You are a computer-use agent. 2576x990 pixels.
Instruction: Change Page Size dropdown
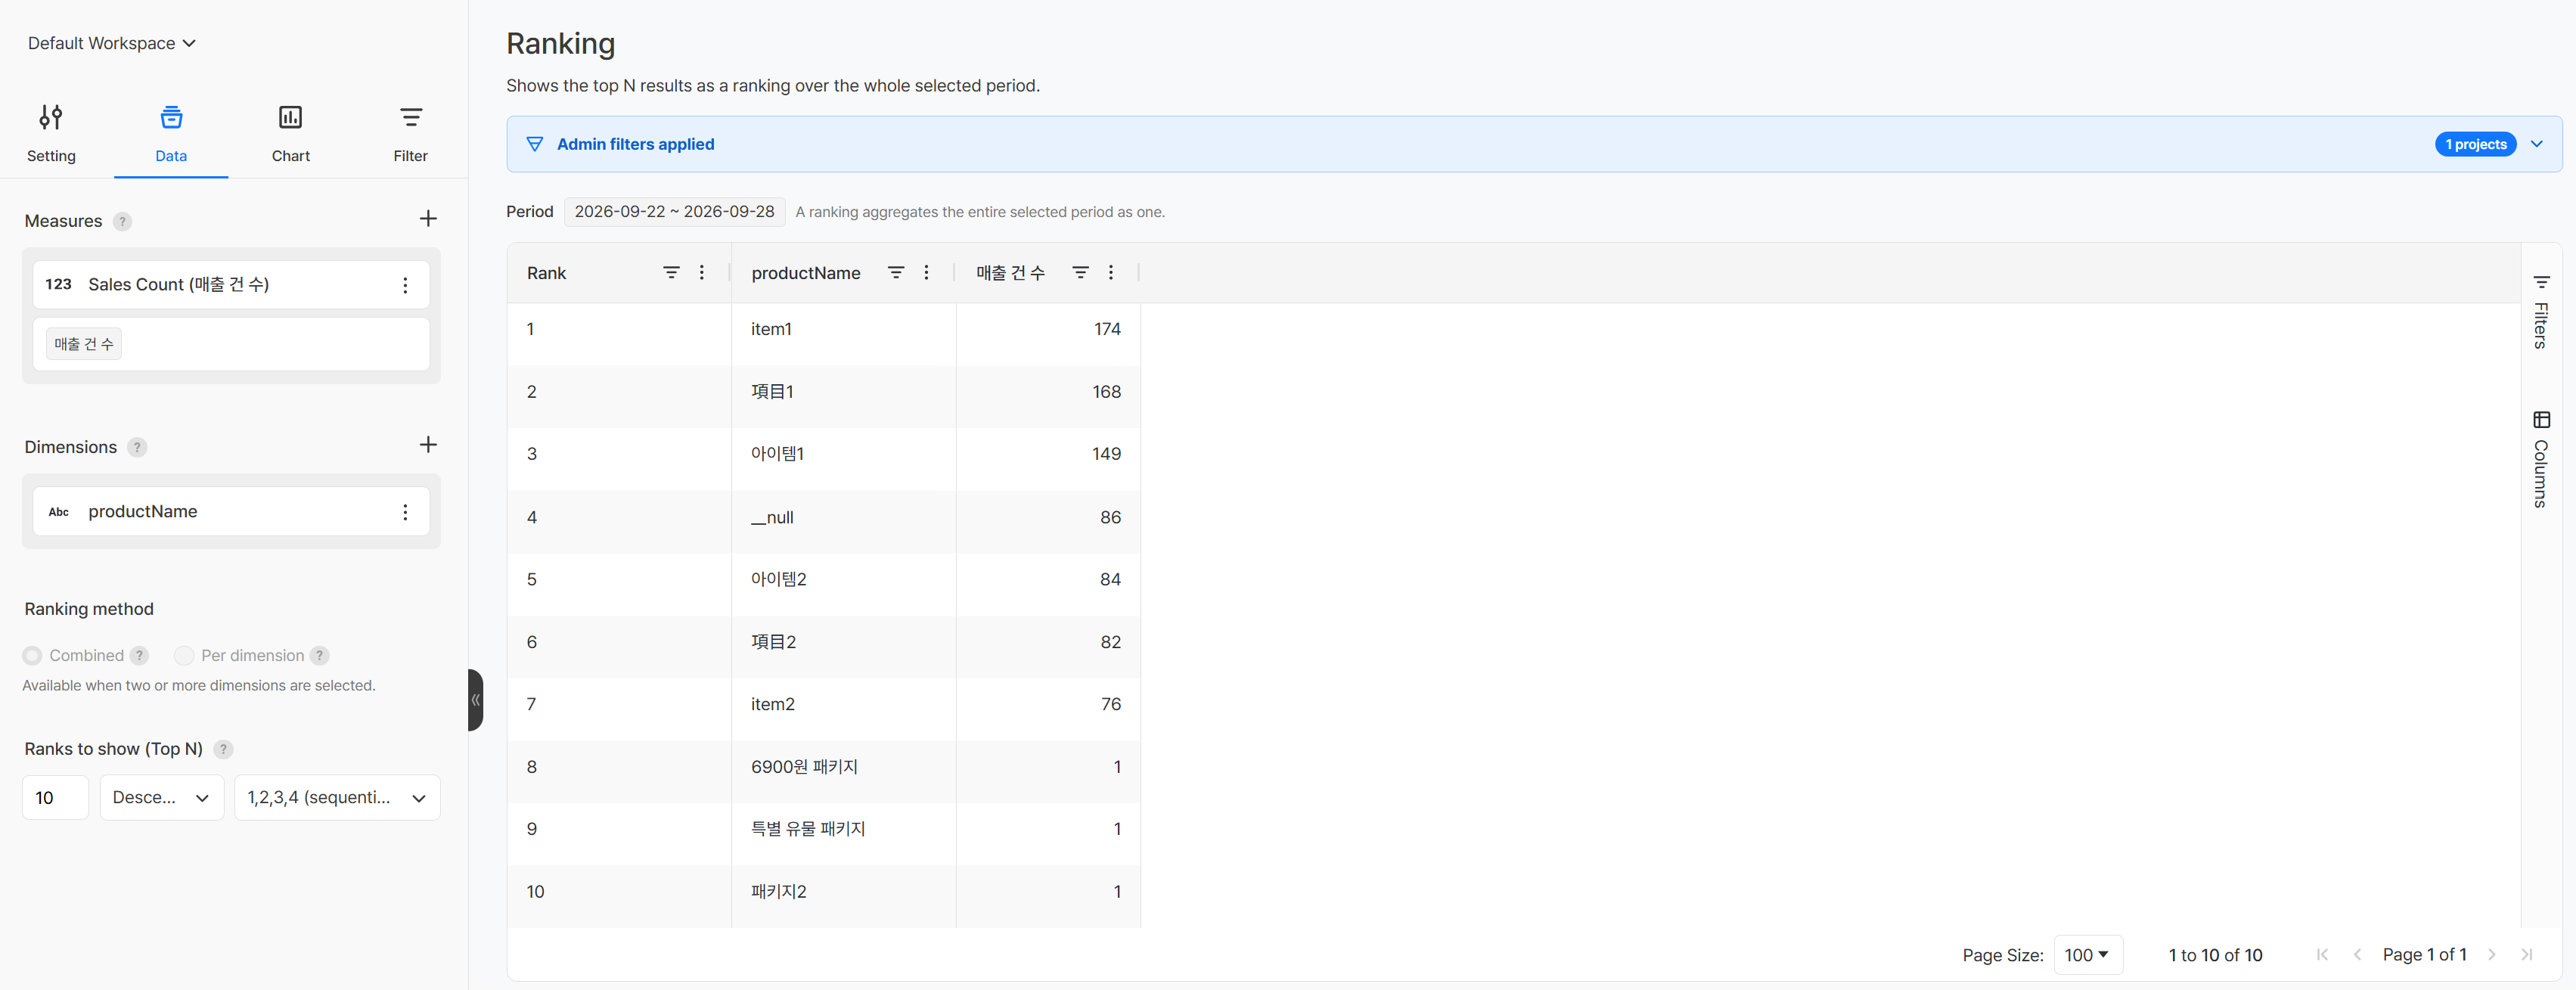pyautogui.click(x=2087, y=955)
